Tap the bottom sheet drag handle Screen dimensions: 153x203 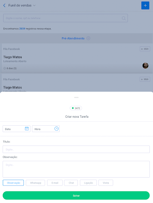(x=76, y=98)
